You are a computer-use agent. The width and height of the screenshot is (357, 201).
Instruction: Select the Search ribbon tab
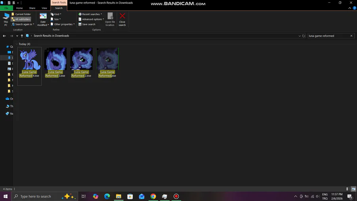59,8
